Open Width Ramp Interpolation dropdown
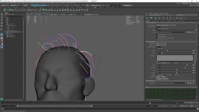Screen dimensions: 199x112 click(164, 63)
